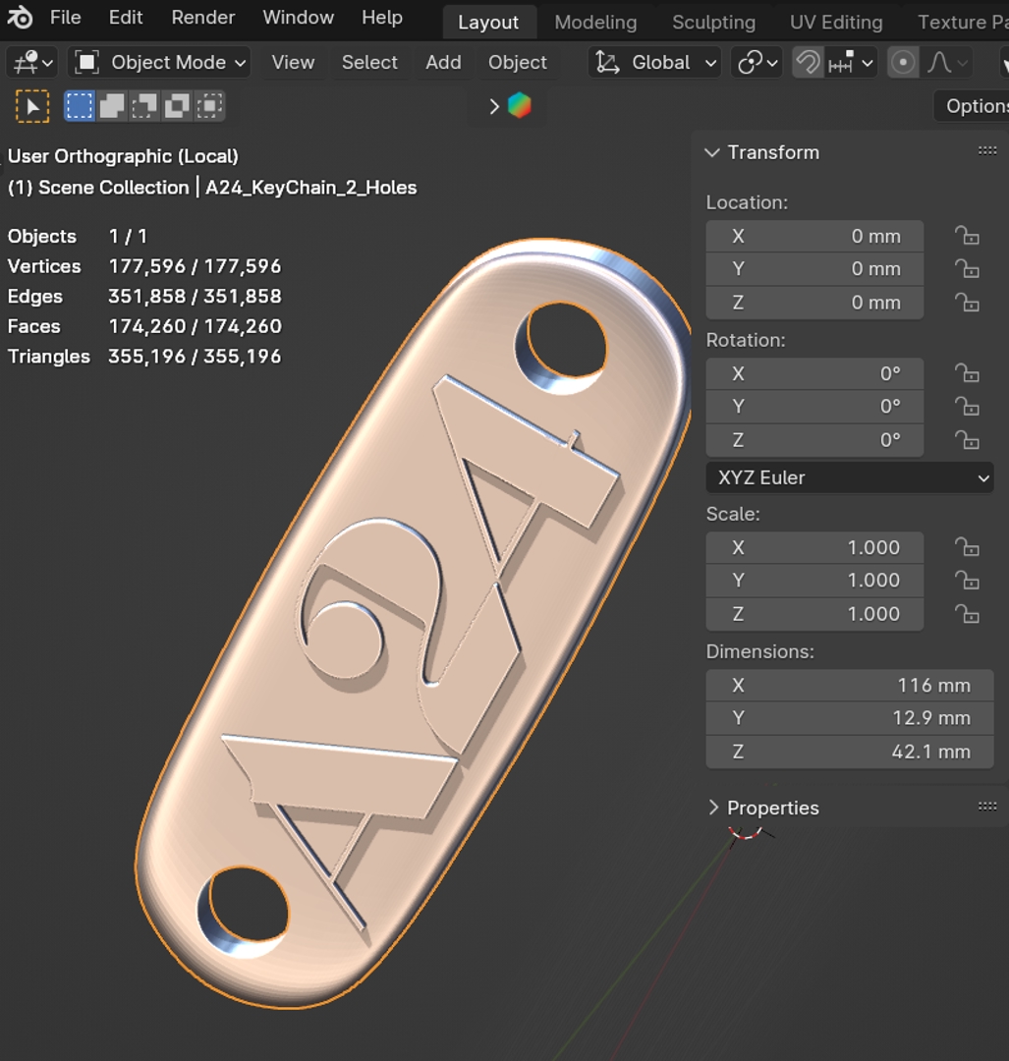
Task: Open the Render menu
Action: [202, 18]
